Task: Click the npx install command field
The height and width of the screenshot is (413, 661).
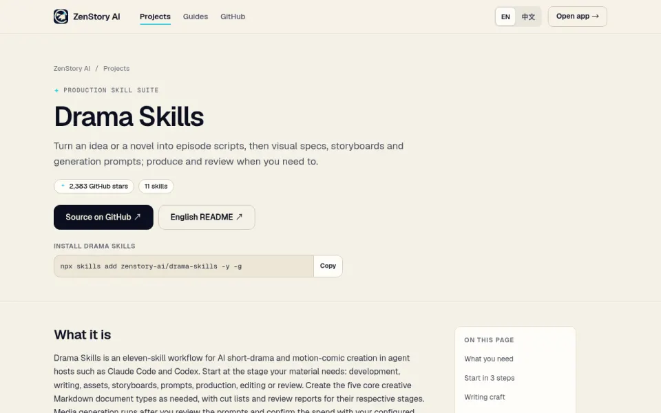Action: (x=184, y=266)
